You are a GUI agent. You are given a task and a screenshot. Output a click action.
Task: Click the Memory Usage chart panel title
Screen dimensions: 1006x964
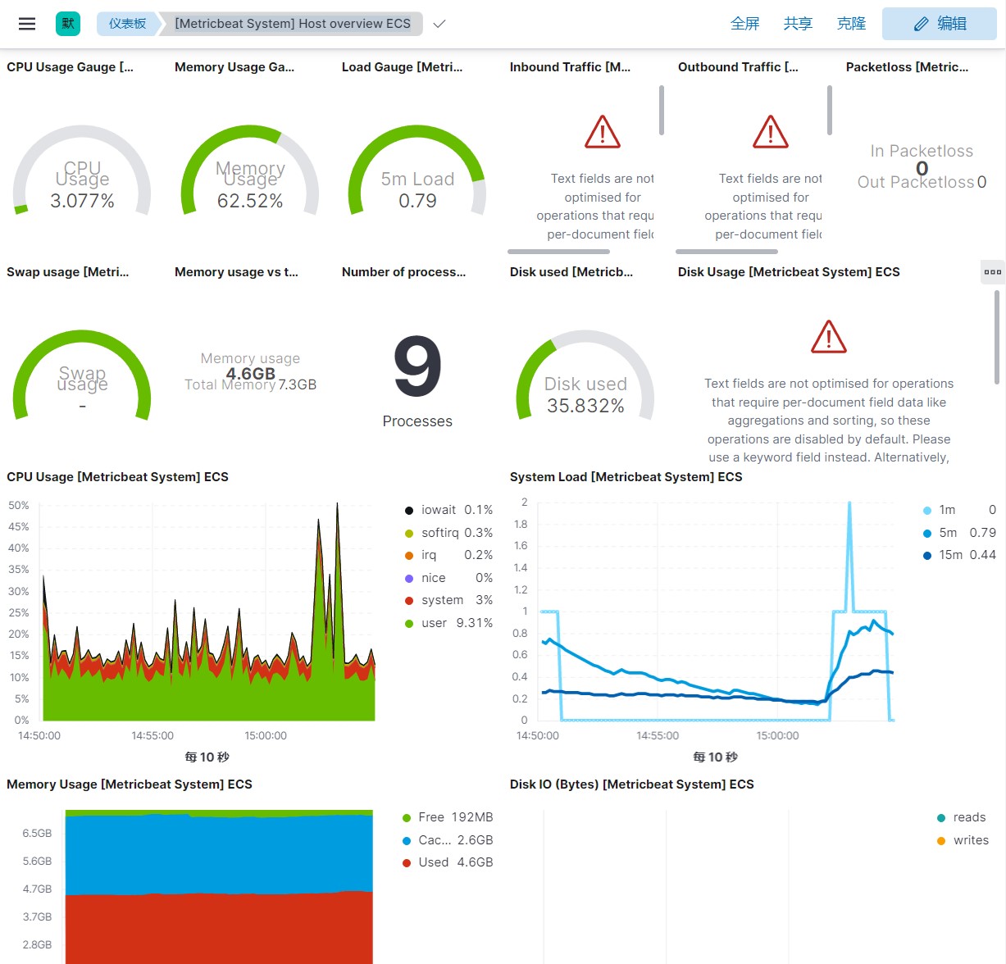point(130,784)
